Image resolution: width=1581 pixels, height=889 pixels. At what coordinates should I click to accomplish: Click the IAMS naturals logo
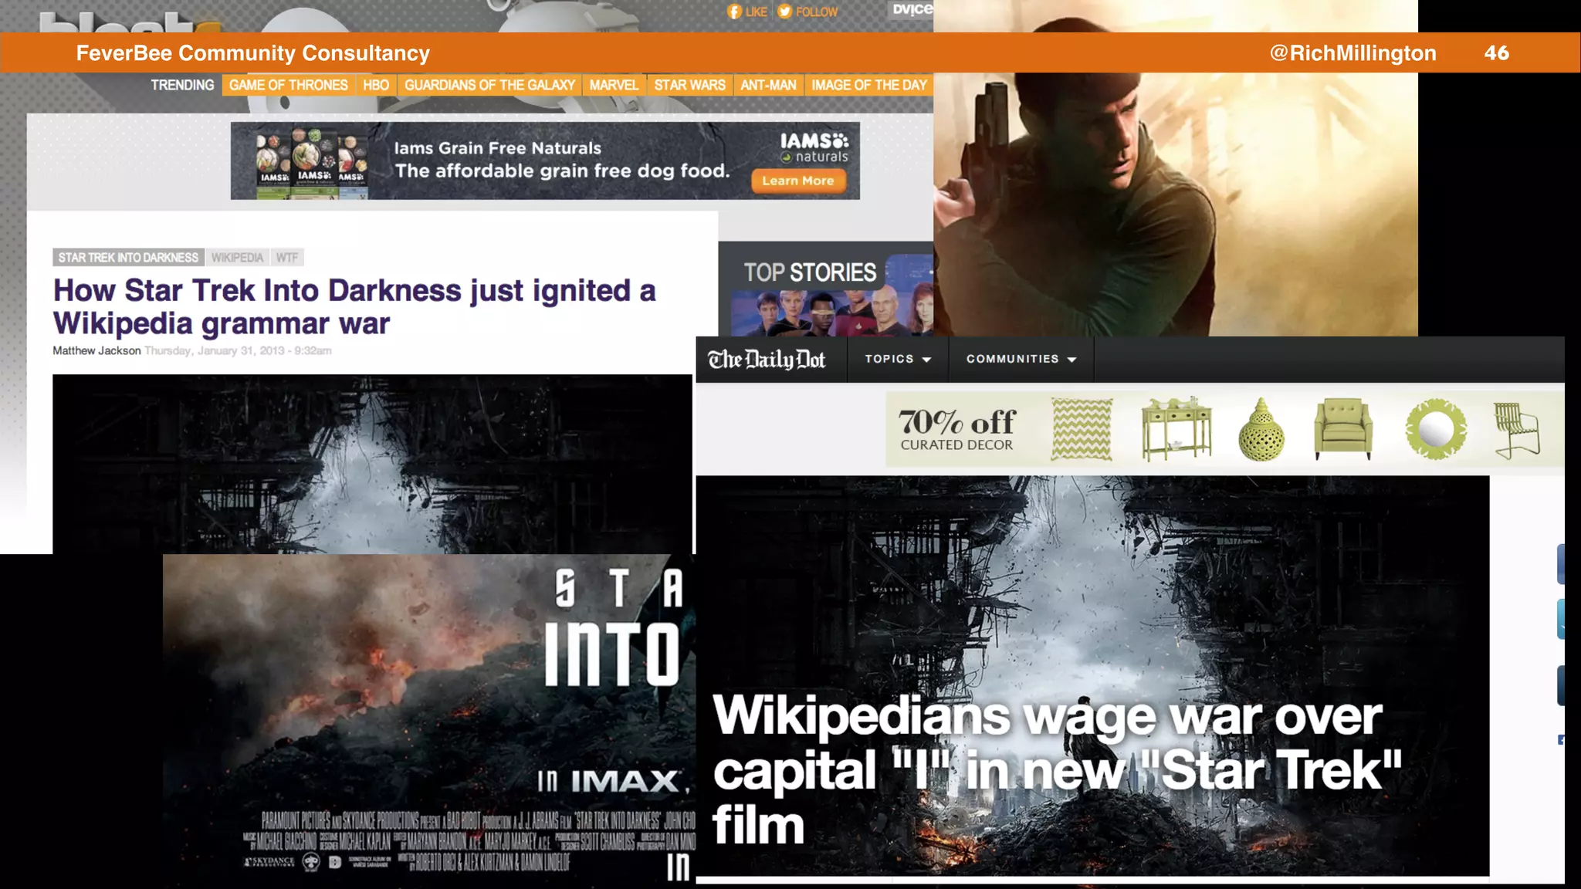pos(814,147)
